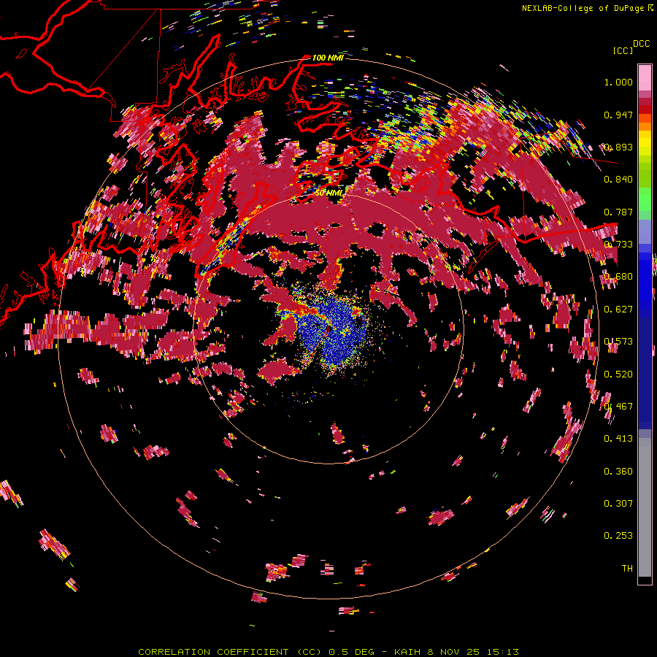Viewport: 657px width, 657px height.
Task: Click the 0.5 DEG elevation text
Action: [x=352, y=652]
